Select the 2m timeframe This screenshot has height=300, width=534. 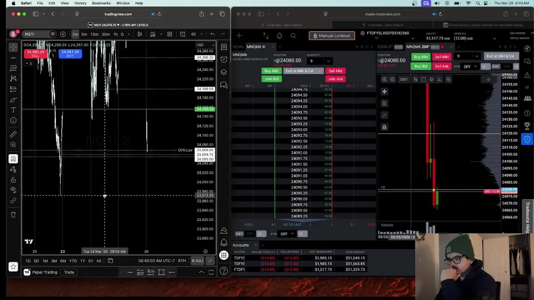75,34
